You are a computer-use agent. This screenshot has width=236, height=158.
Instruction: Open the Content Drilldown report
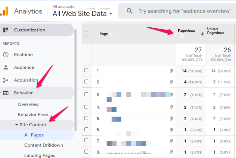[43, 145]
